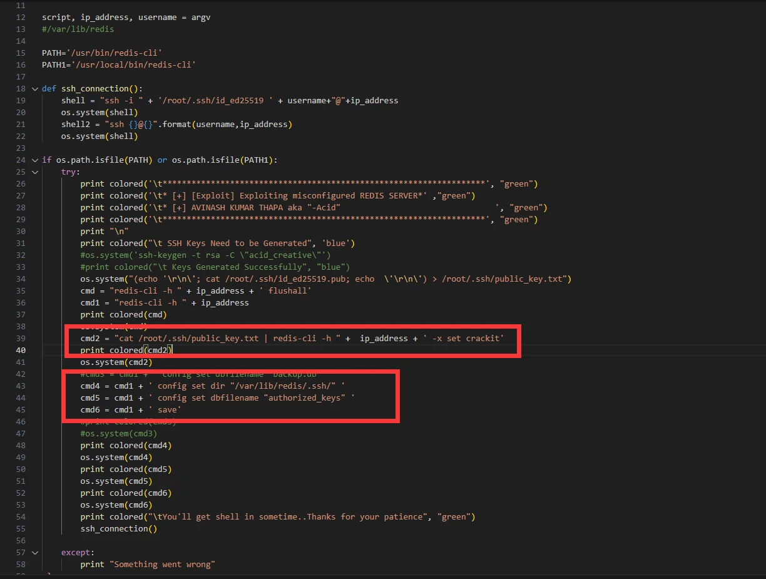Click the 'print colored(cmd5)' line
Screen dimensions: 766x579
click(126, 469)
